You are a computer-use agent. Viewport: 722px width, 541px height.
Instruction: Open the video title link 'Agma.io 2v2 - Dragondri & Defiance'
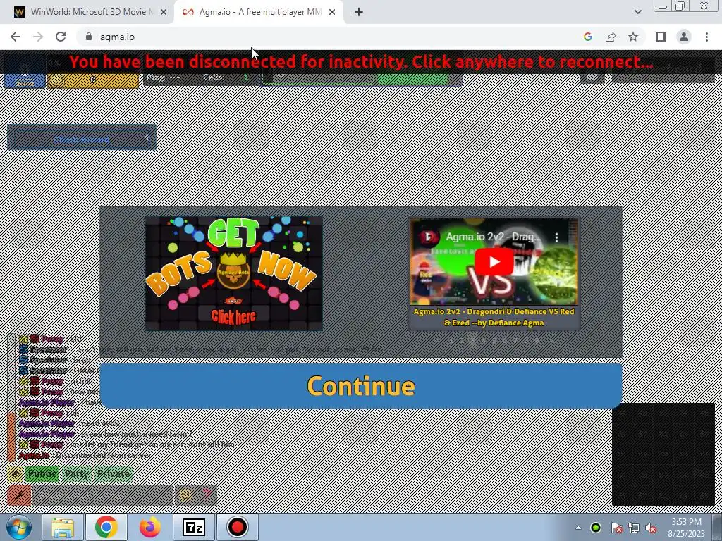(494, 317)
